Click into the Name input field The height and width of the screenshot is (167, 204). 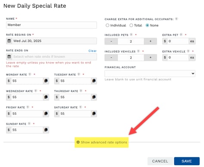point(51,25)
